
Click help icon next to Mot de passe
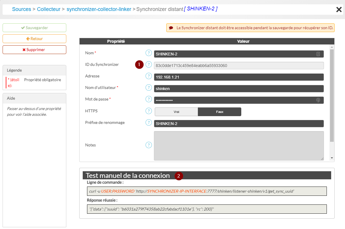pyautogui.click(x=148, y=99)
